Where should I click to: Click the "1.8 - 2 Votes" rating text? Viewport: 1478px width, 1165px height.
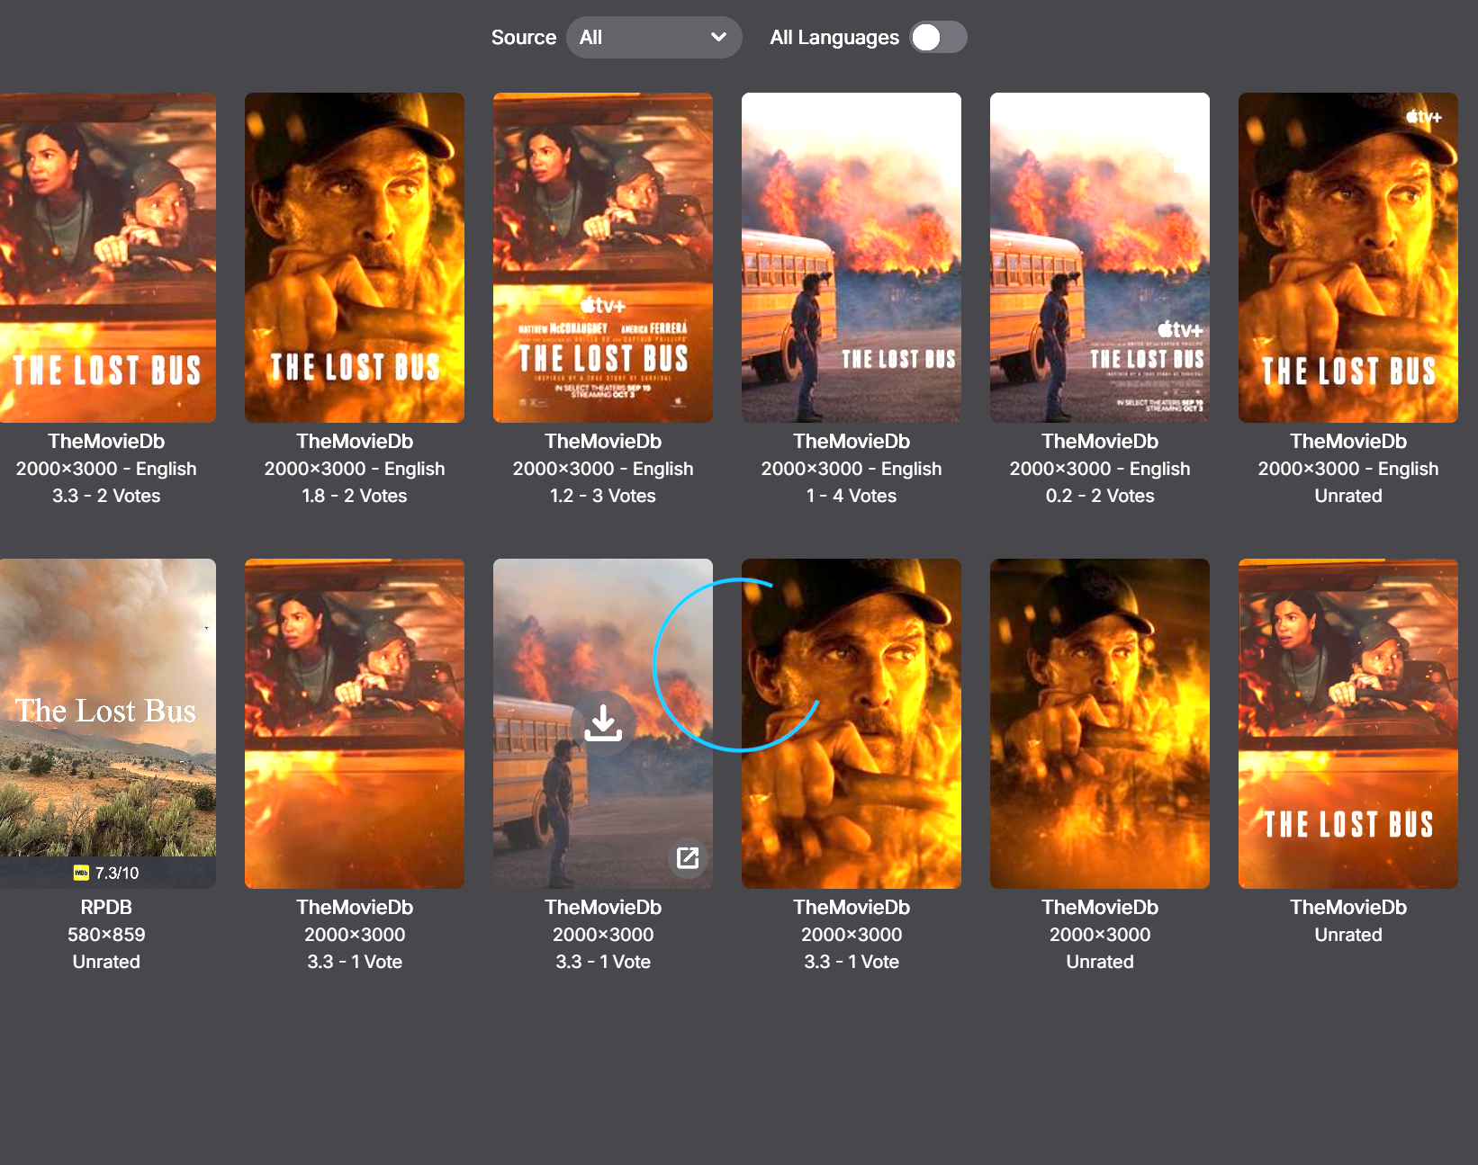(355, 496)
